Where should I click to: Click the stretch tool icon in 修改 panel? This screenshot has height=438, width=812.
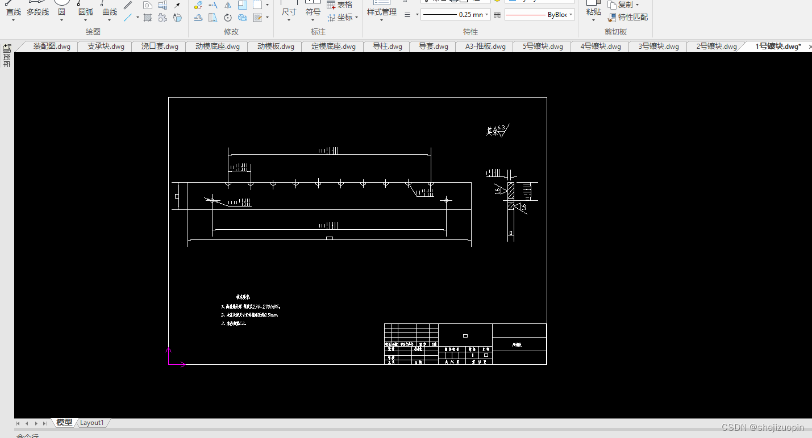[x=213, y=18]
